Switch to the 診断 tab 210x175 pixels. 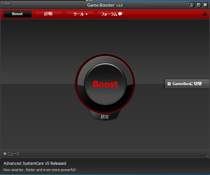[49, 14]
